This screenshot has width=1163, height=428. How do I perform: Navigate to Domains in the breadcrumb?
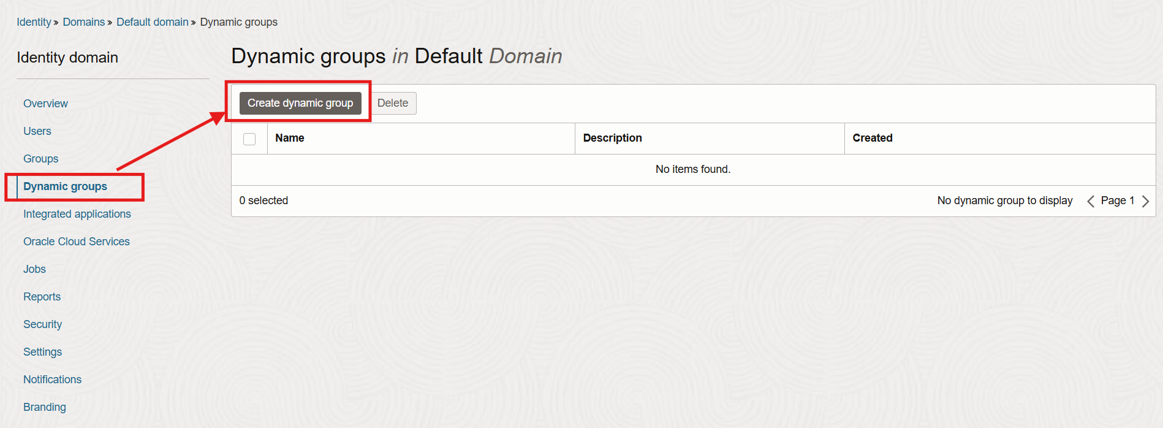pos(83,22)
